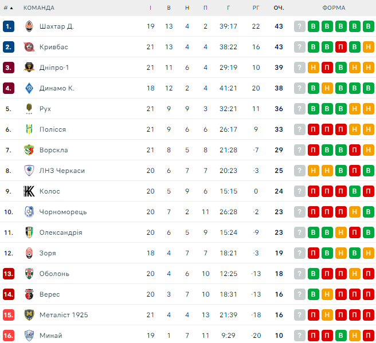Click the red rank 13 badge for Оболонь

(x=8, y=274)
